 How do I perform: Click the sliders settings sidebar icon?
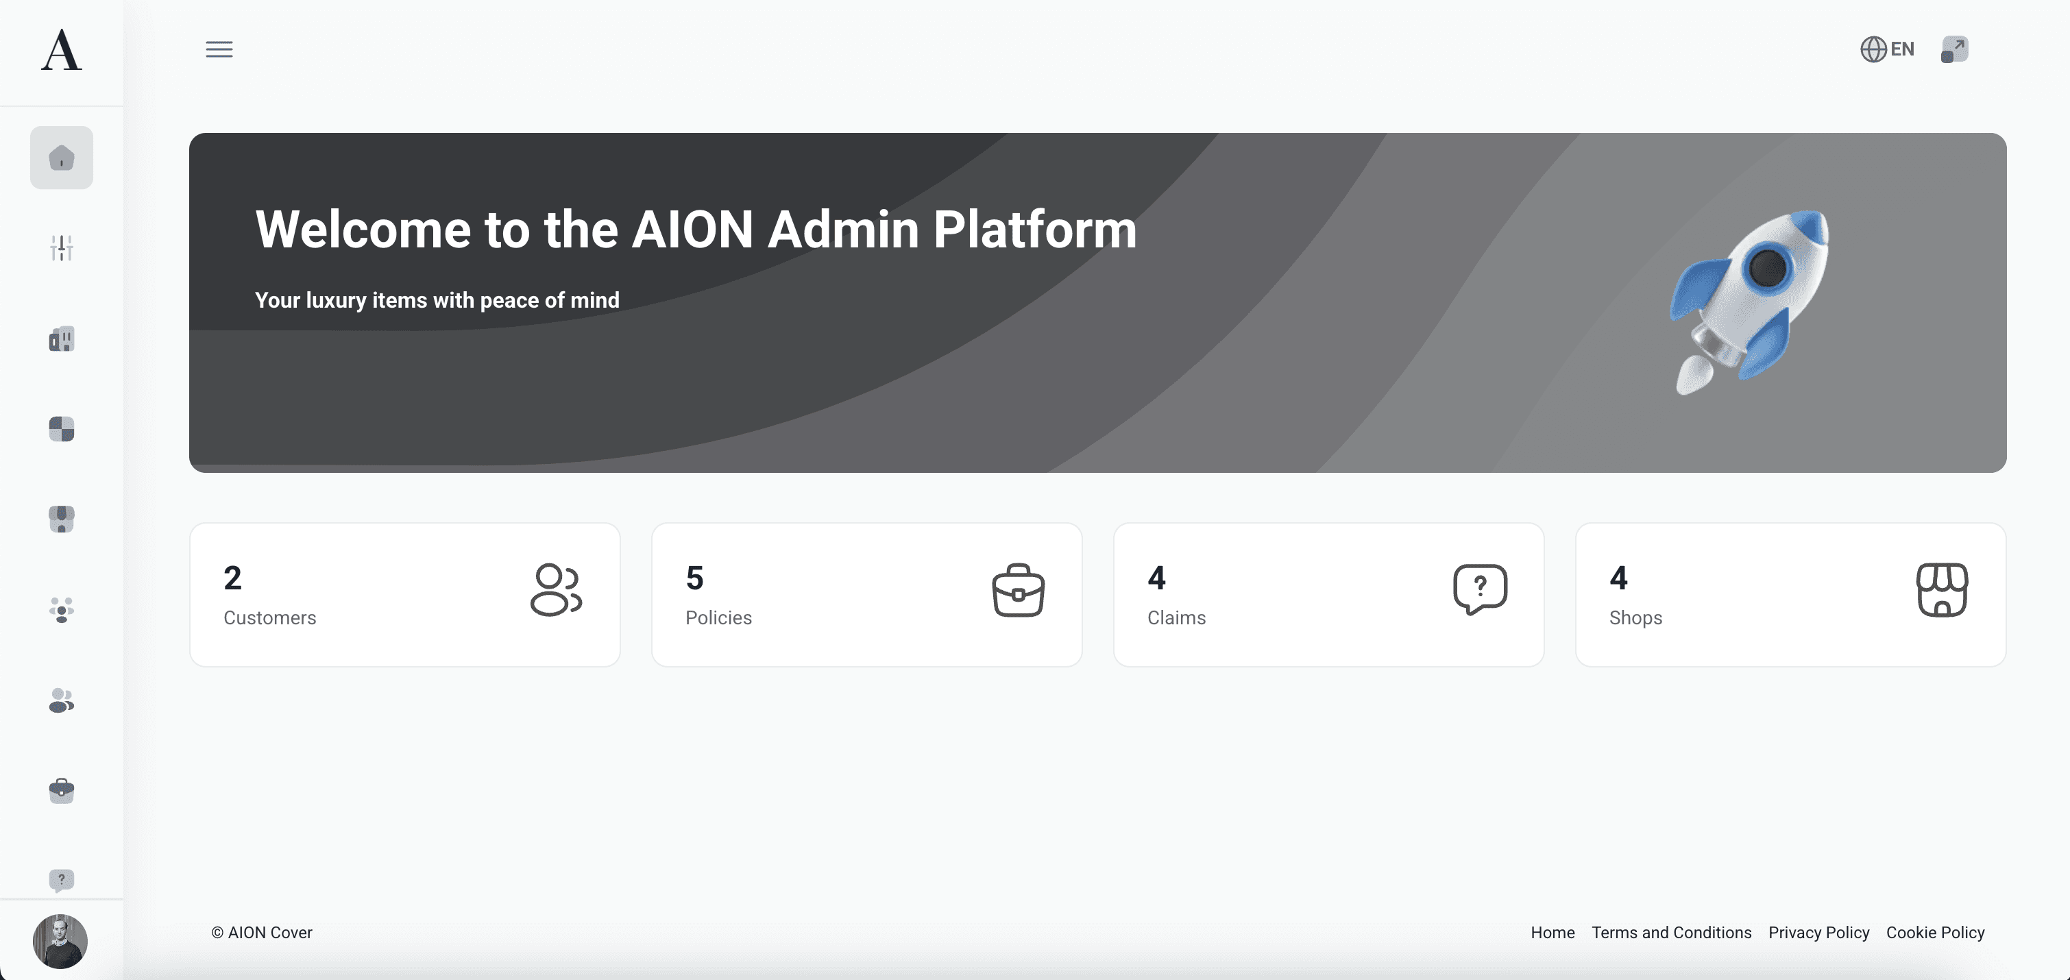coord(62,248)
